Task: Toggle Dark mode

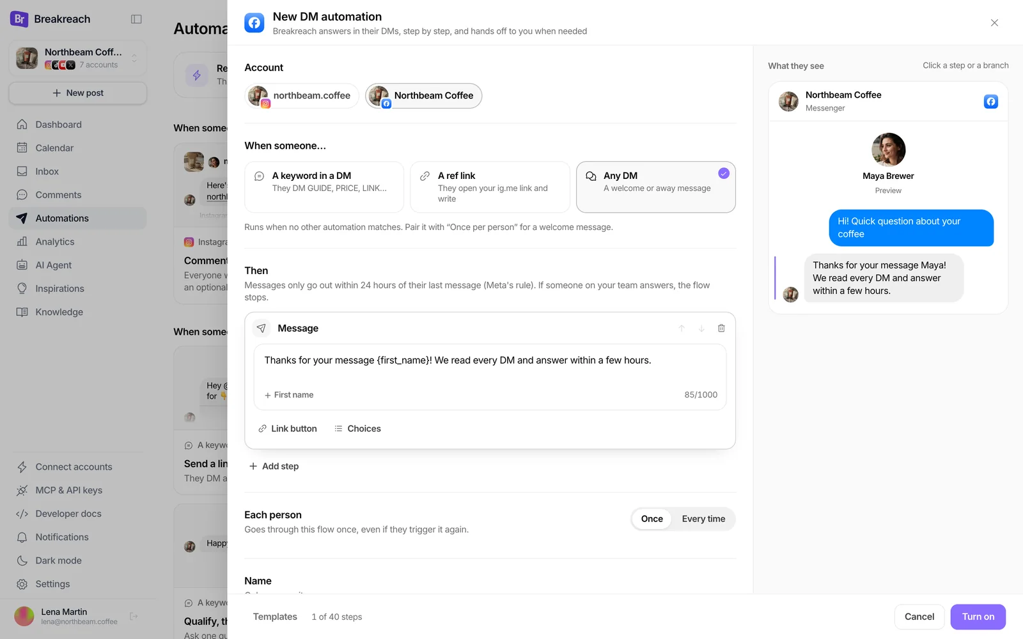Action: click(x=77, y=560)
